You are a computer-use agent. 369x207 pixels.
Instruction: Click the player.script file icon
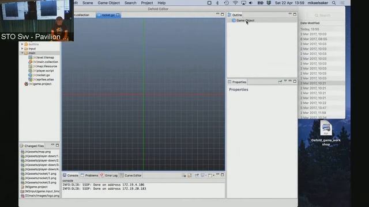point(31,71)
